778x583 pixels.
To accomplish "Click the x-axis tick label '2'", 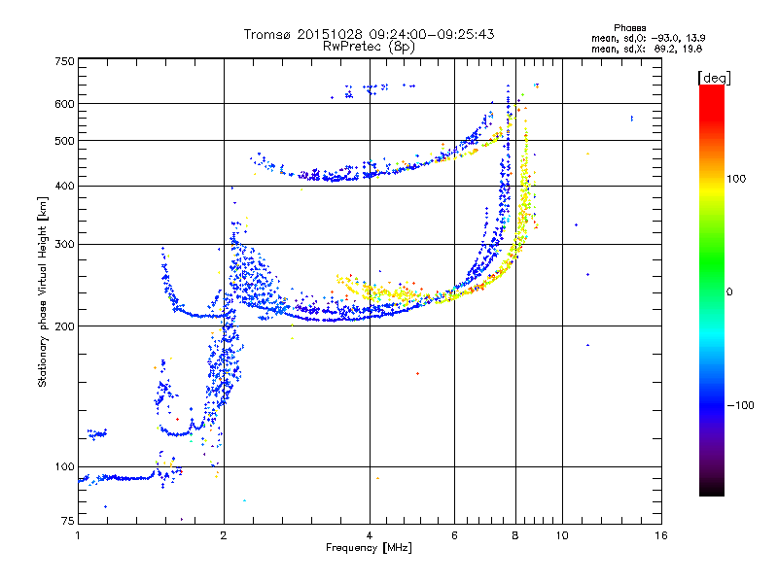I will coord(224,535).
